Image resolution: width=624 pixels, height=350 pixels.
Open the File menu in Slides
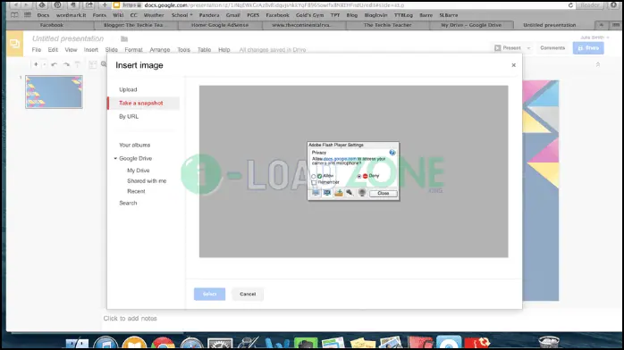37,50
